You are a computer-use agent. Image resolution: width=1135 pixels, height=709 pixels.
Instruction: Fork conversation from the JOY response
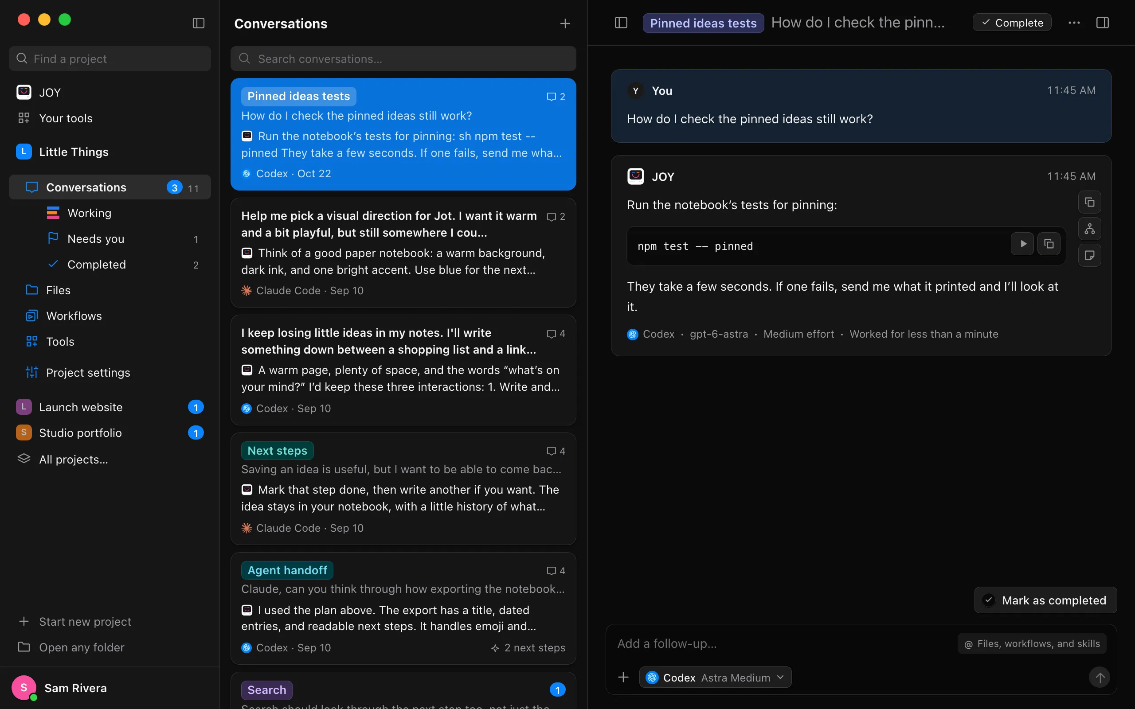[x=1089, y=229]
